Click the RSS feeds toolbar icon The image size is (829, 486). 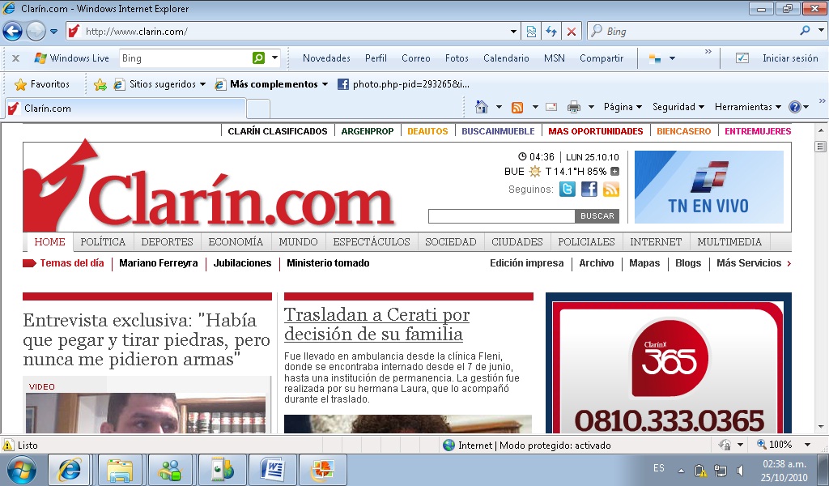pyautogui.click(x=517, y=108)
